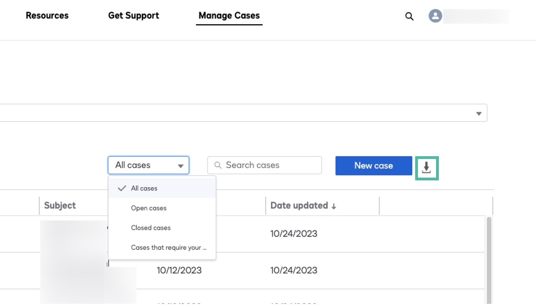Click the New case button

tap(373, 166)
